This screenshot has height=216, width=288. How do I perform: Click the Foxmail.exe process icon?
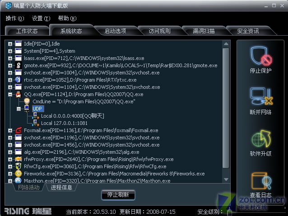click(x=19, y=130)
